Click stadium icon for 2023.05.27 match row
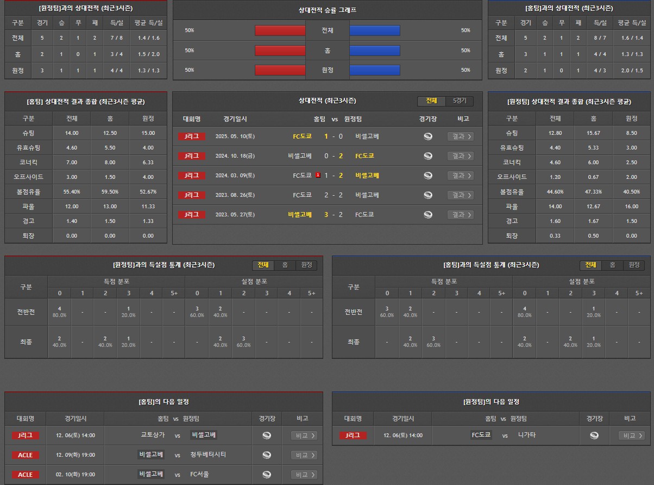Viewport: 654px width, 485px height. click(x=428, y=215)
